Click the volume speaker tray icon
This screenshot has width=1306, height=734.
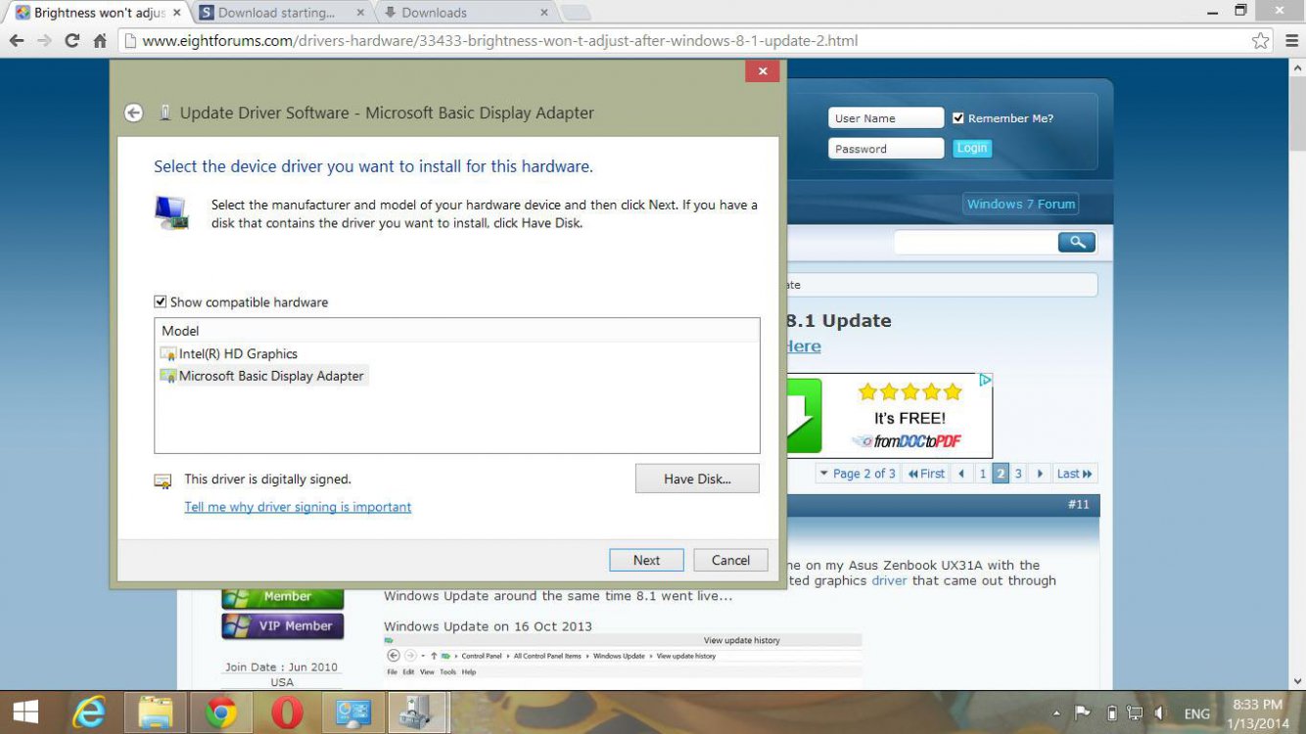tap(1160, 713)
